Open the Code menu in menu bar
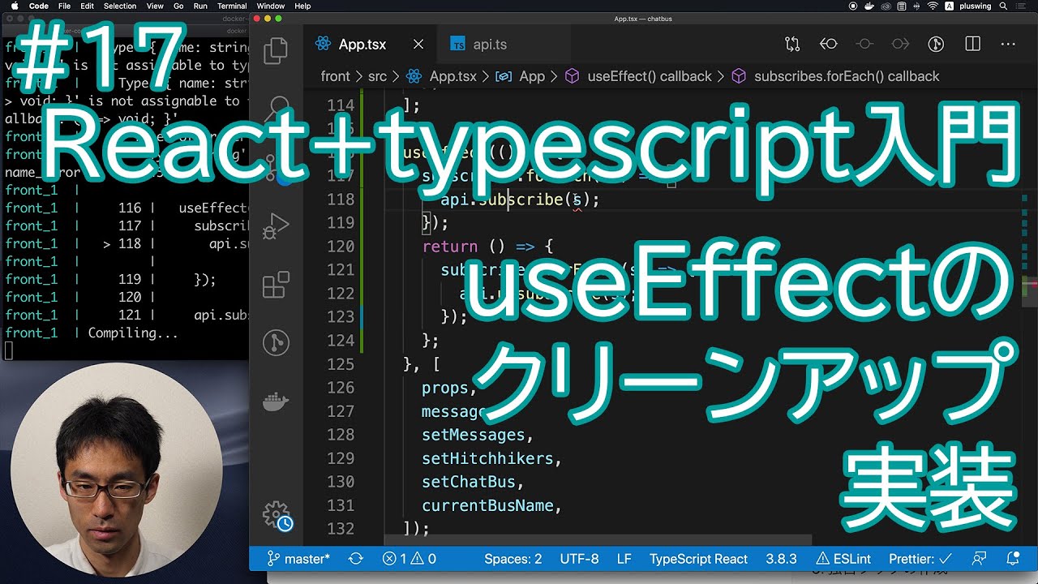Viewport: 1038px width, 584px height. 38,6
